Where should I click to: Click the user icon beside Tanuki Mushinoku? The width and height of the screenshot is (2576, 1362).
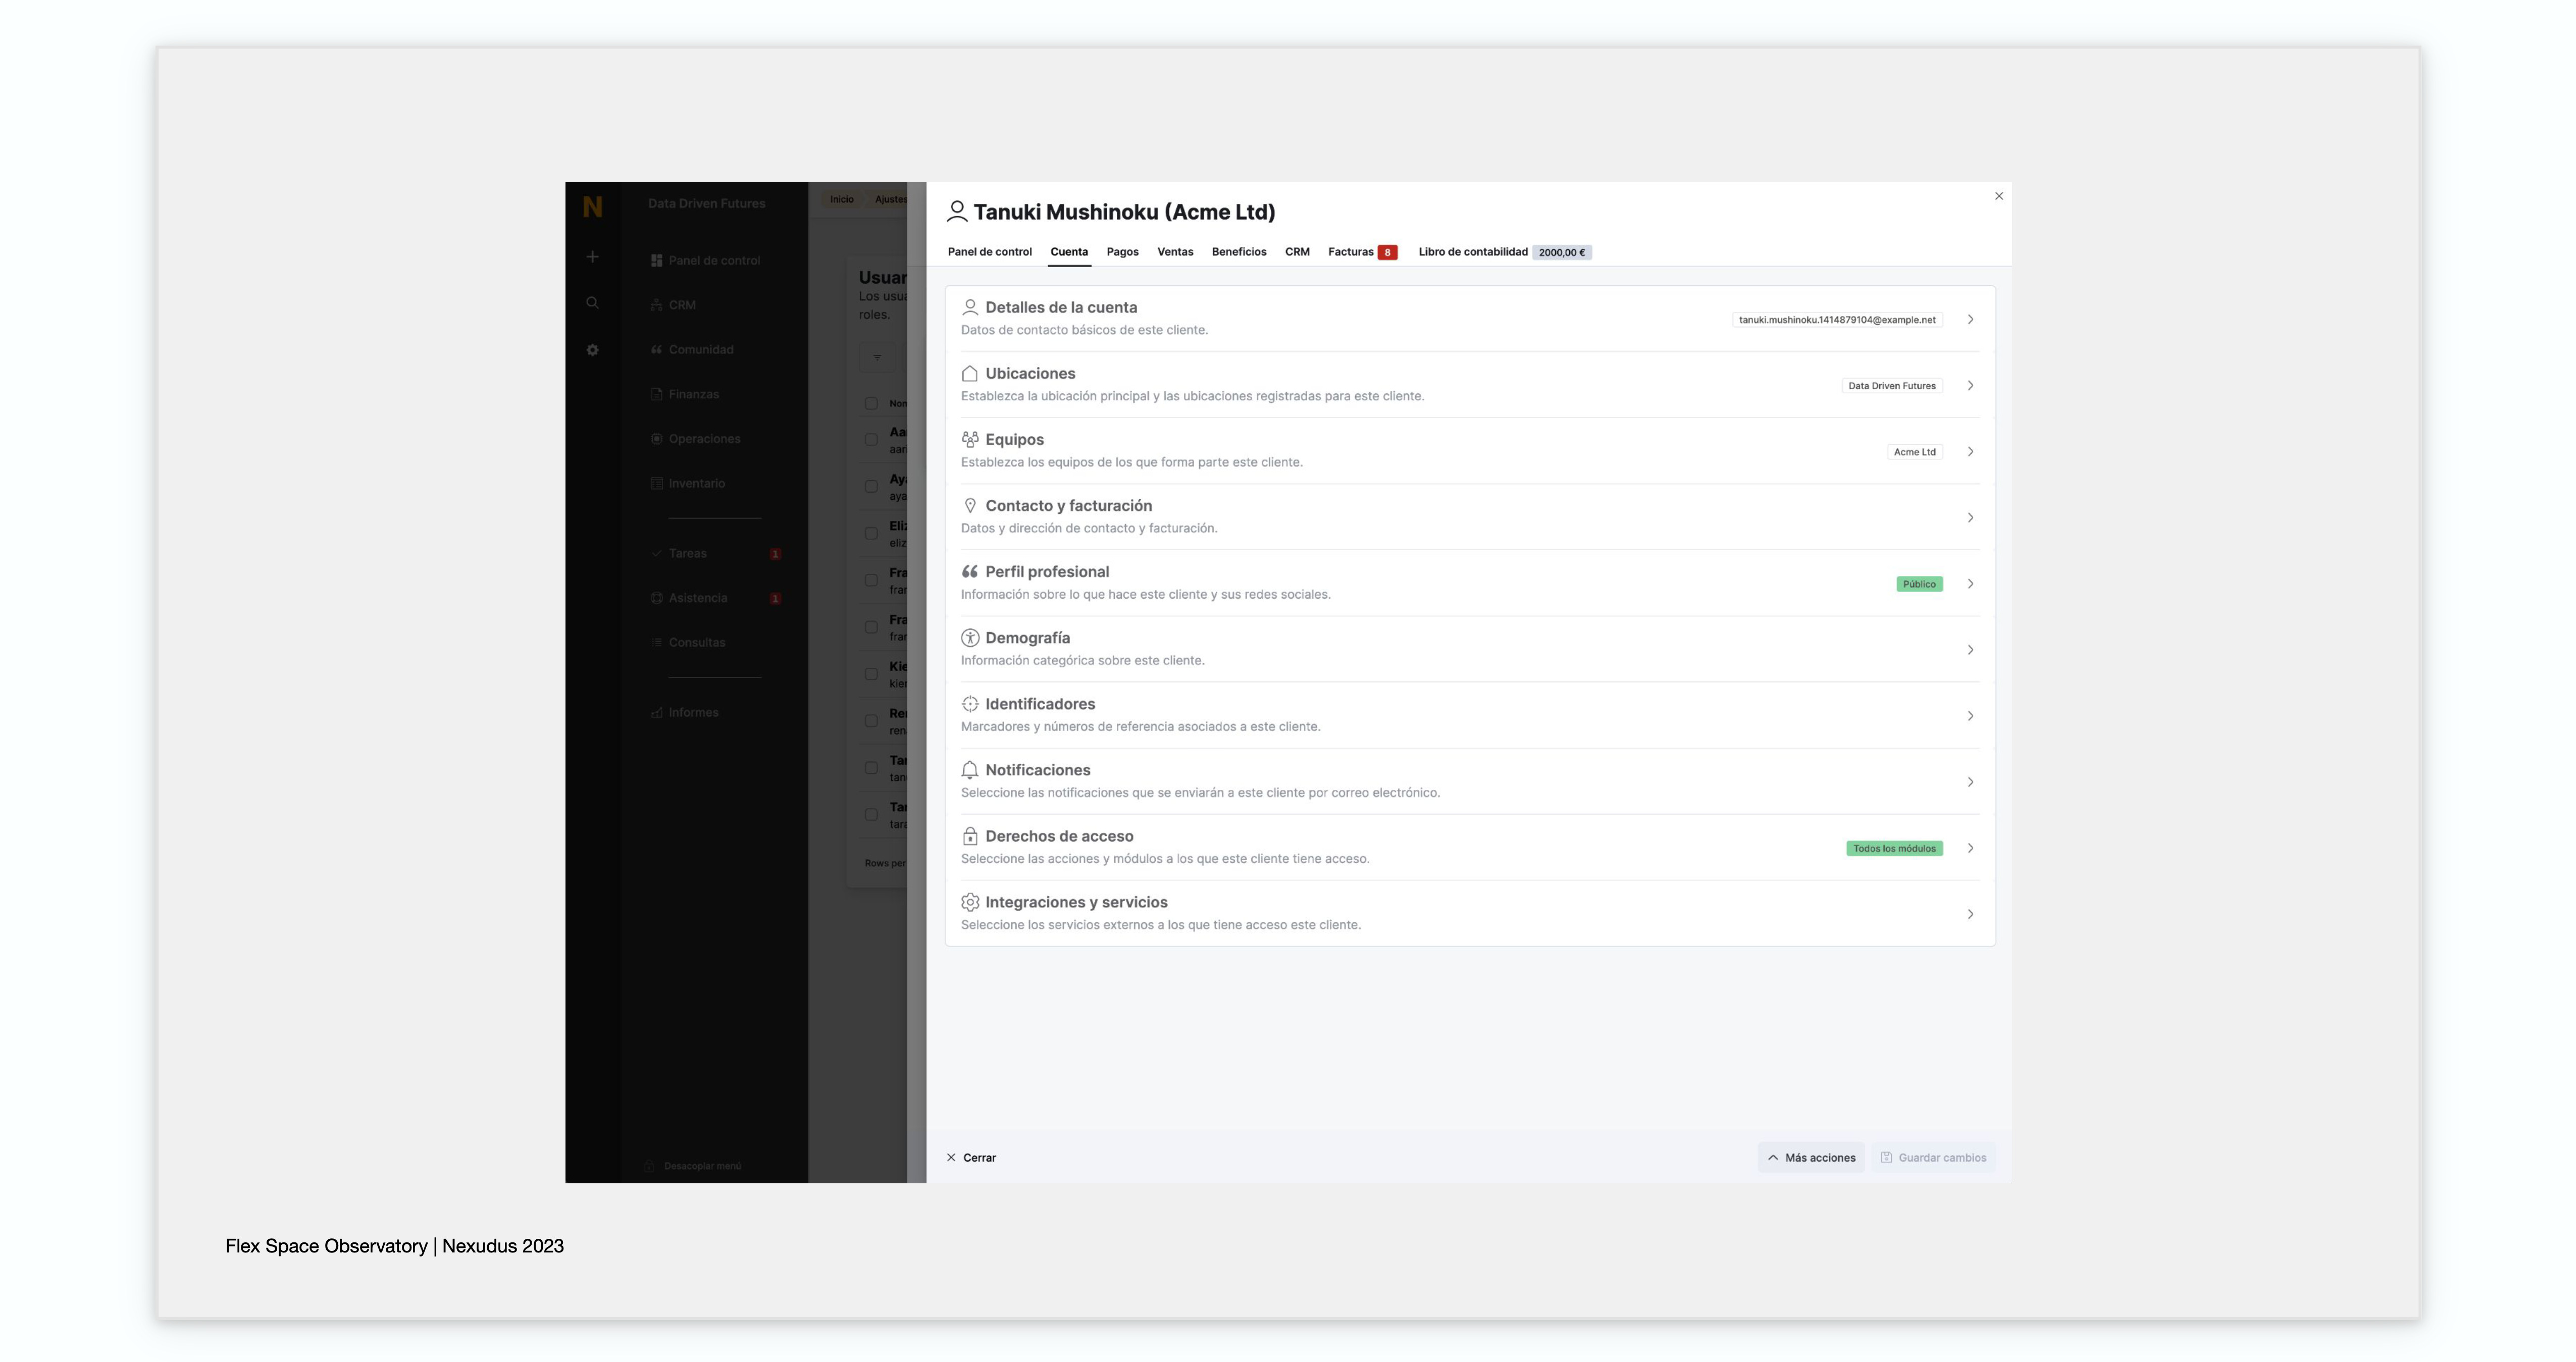[x=957, y=211]
